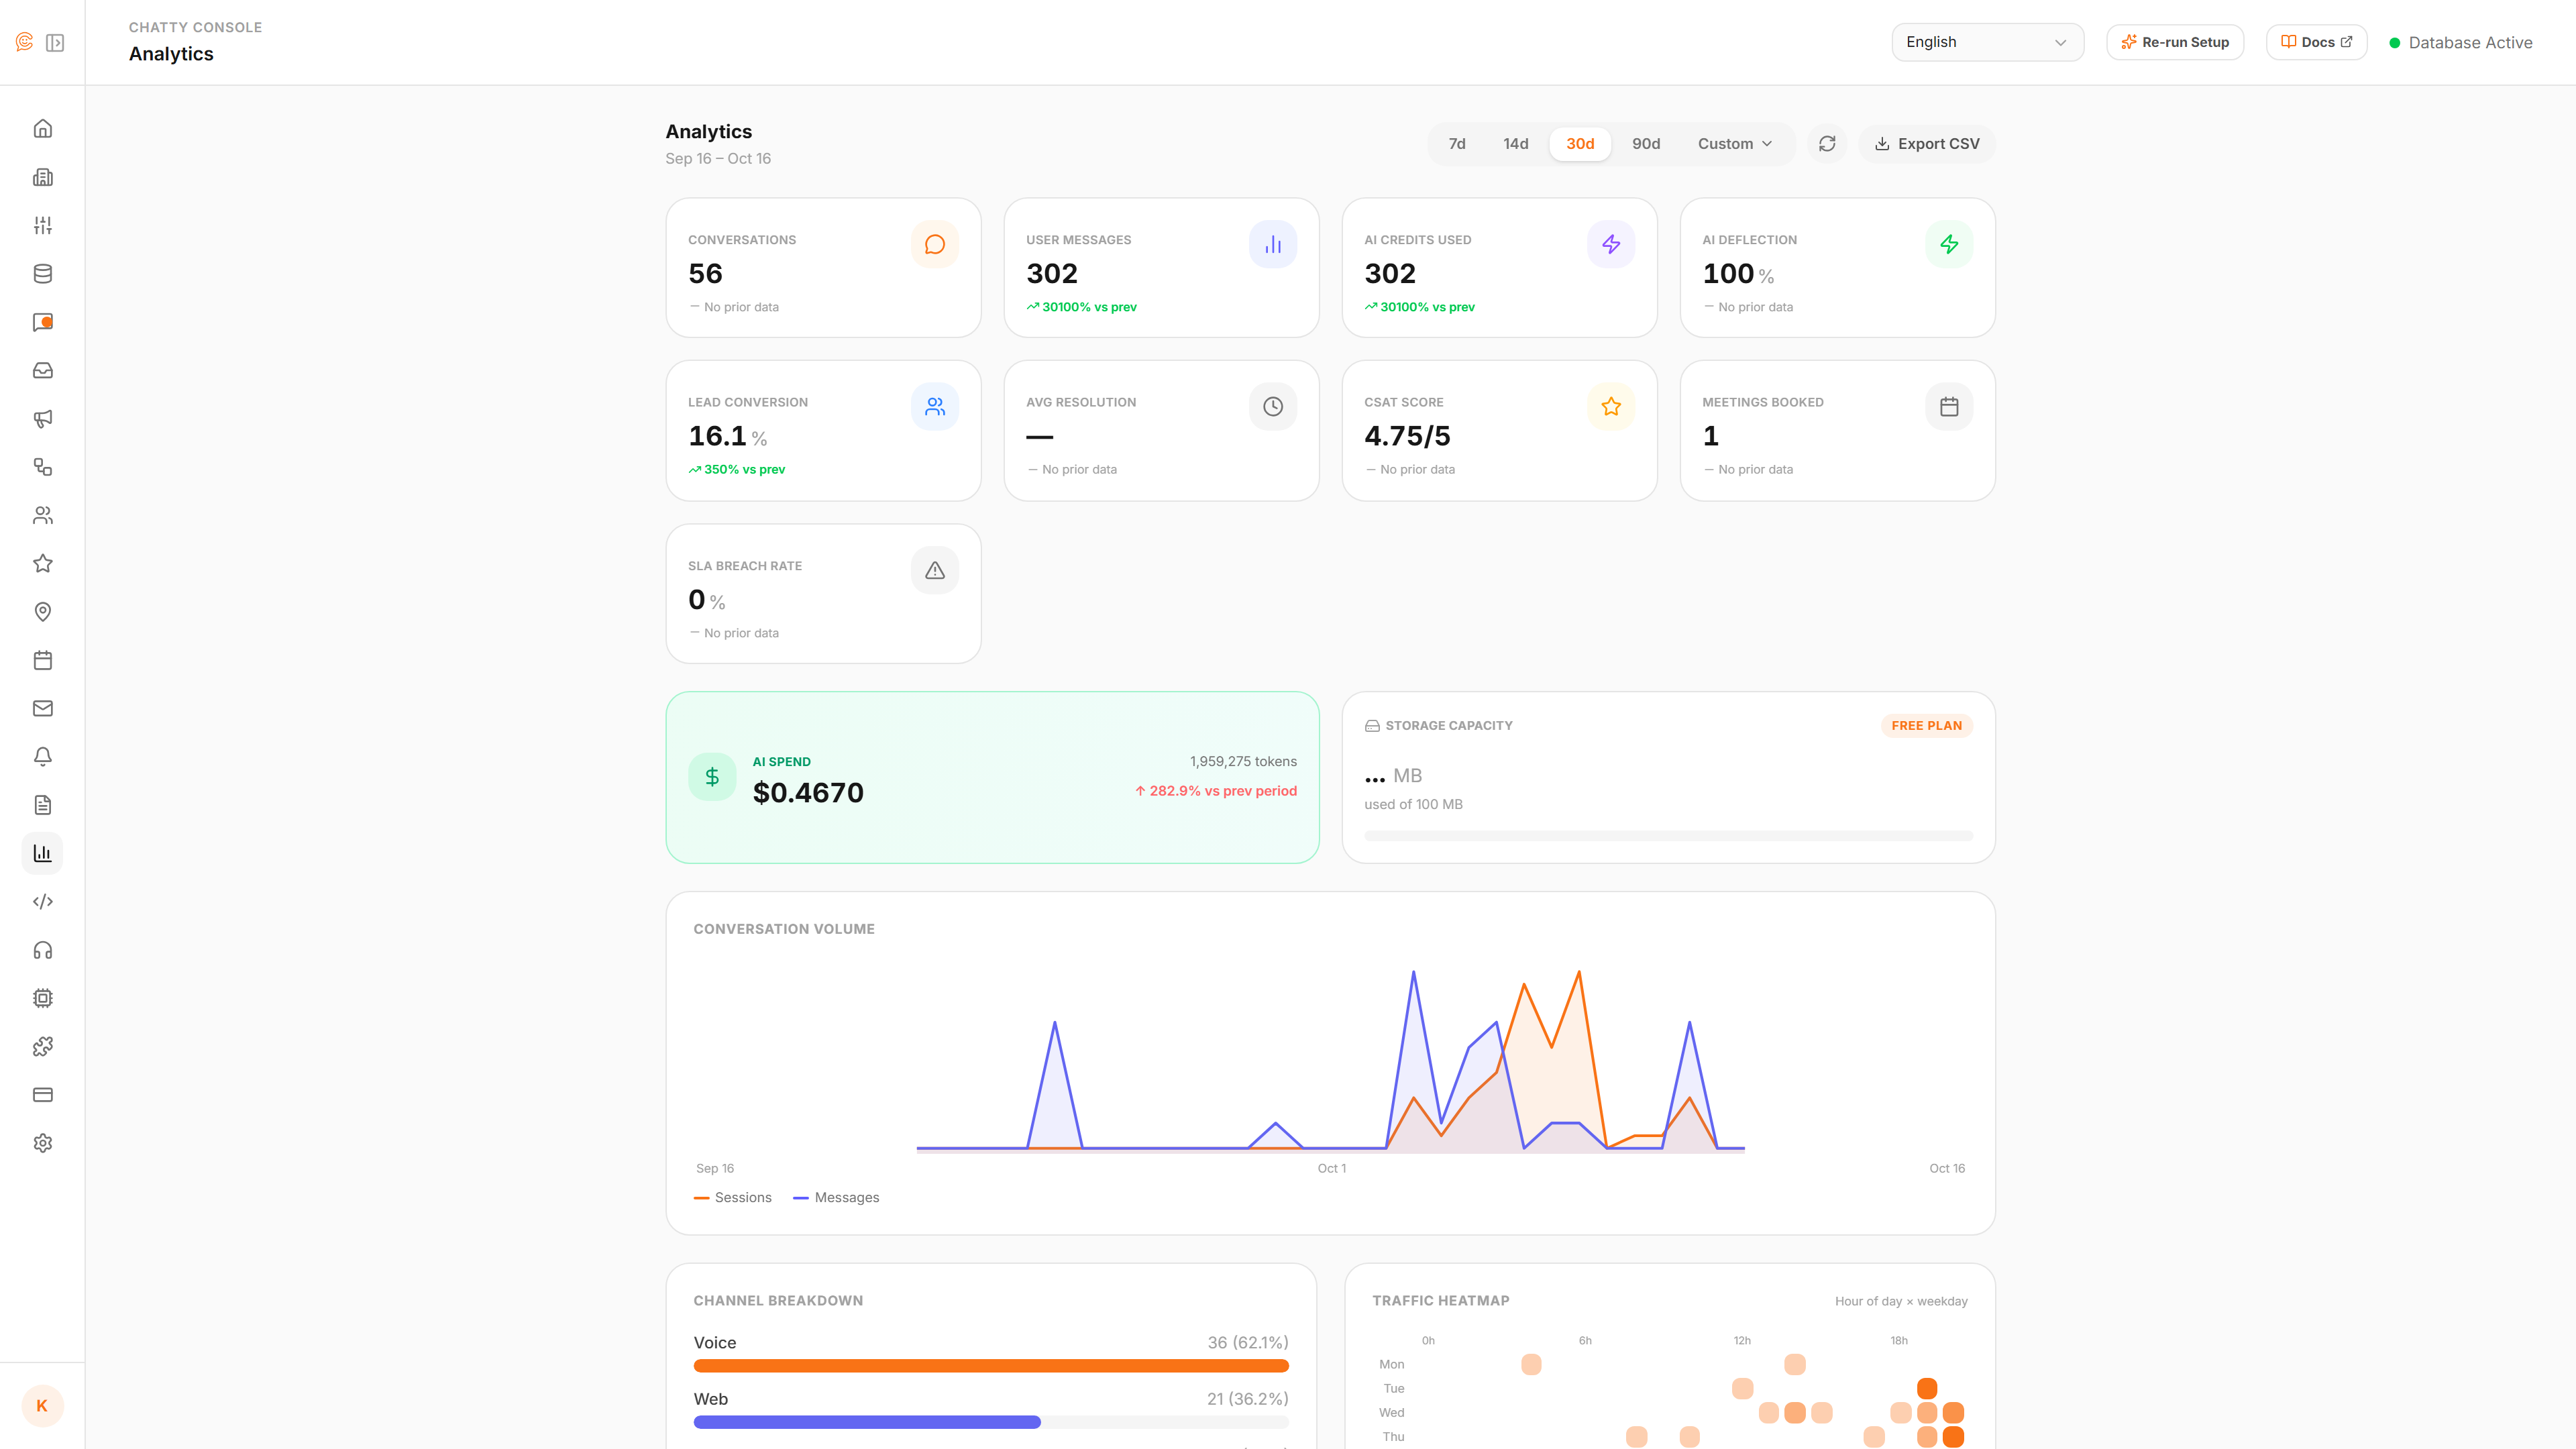This screenshot has width=2576, height=1449.
Task: Select the 30d time range tab
Action: 1580,144
